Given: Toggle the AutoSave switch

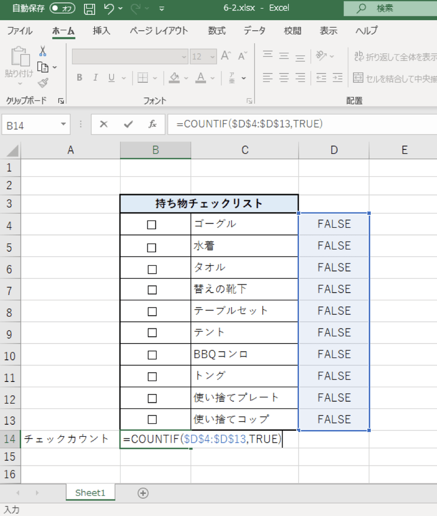Looking at the screenshot, I should (x=62, y=8).
